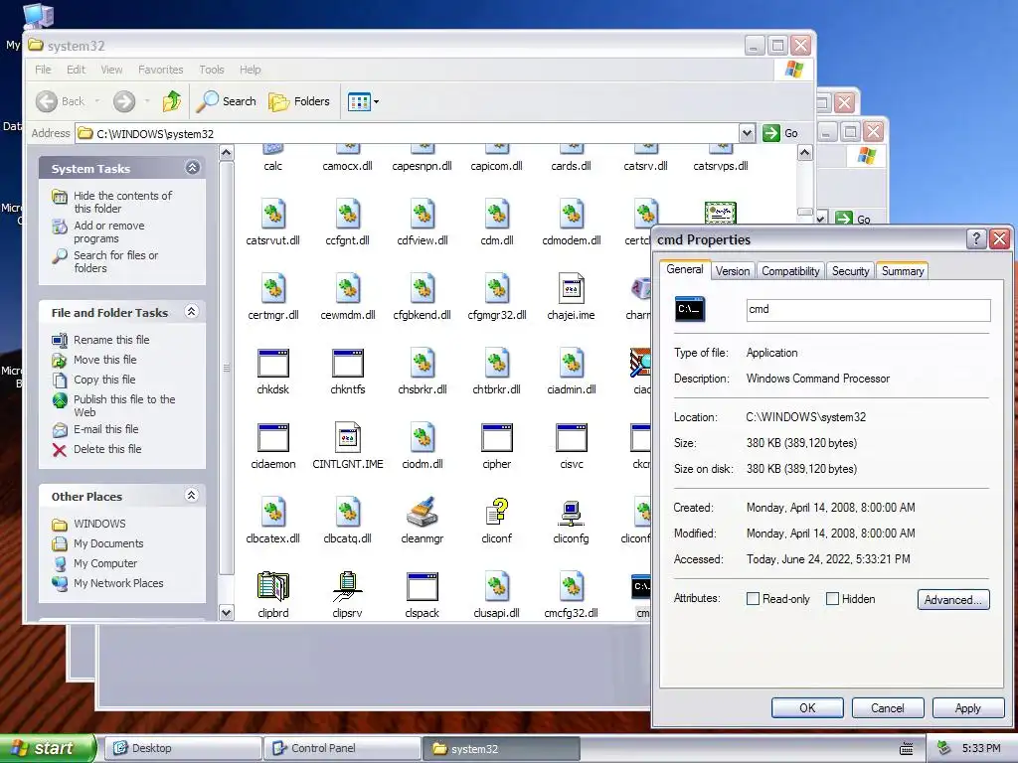The width and height of the screenshot is (1018, 763).
Task: Click Cancel in cmd Properties
Action: click(x=888, y=707)
